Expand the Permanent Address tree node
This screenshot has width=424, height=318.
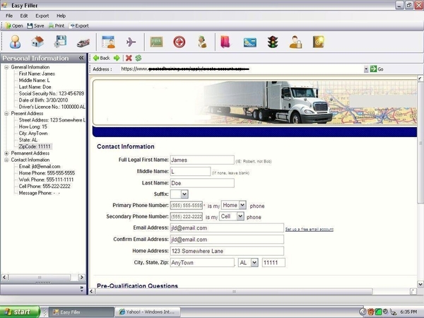pyautogui.click(x=7, y=153)
